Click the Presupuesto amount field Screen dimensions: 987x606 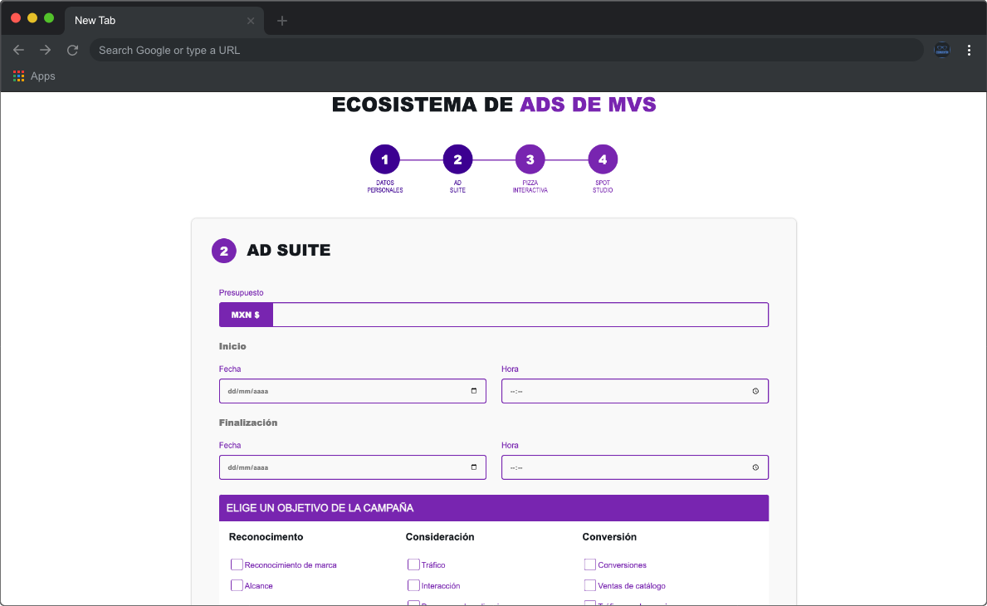coord(520,315)
